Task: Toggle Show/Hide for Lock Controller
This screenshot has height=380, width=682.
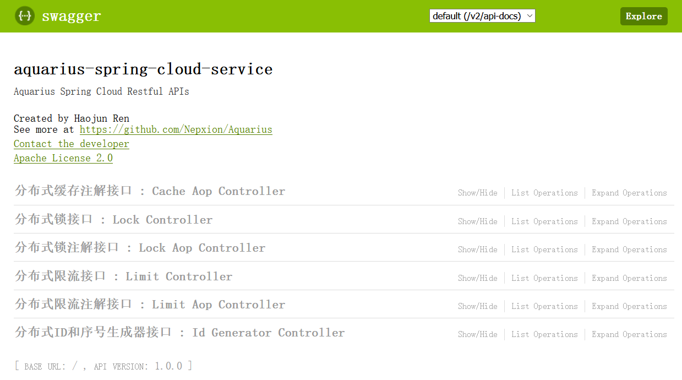Action: point(477,221)
